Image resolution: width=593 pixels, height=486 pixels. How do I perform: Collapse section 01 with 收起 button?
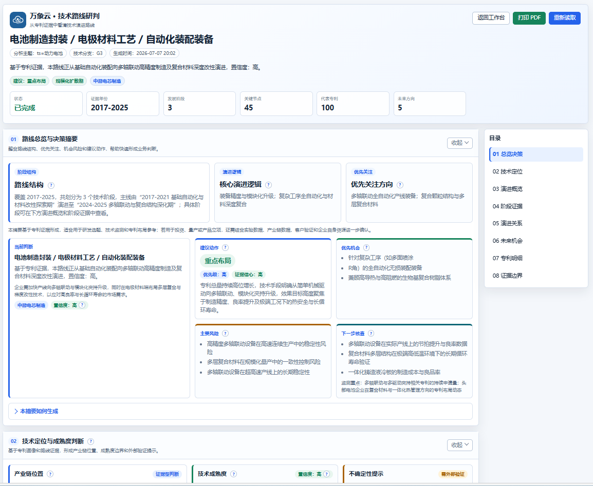pos(460,143)
